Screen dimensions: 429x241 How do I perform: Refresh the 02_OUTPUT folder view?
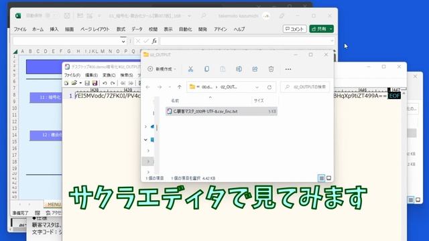pos(269,87)
